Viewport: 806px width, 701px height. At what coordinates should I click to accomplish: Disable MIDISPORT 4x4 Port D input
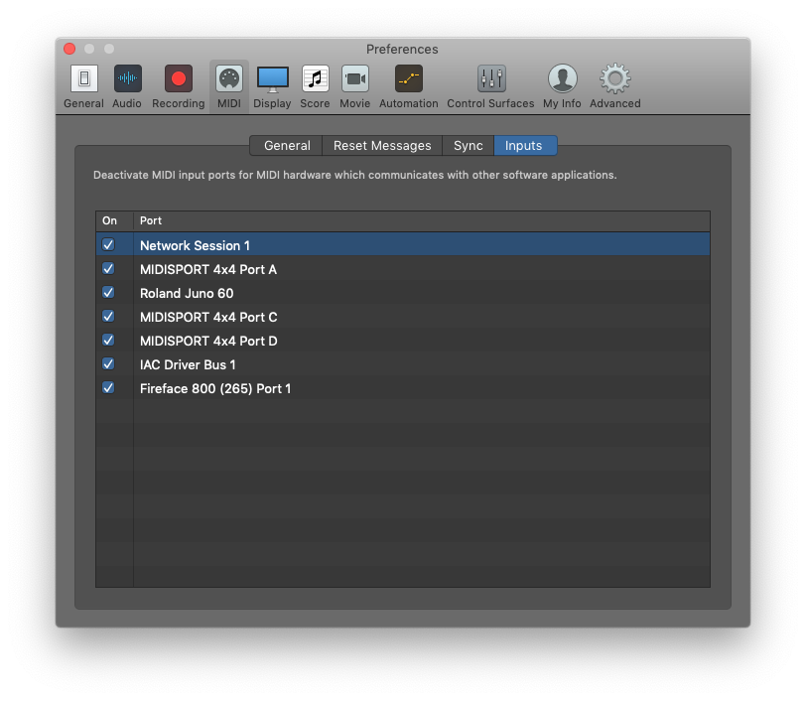(108, 340)
